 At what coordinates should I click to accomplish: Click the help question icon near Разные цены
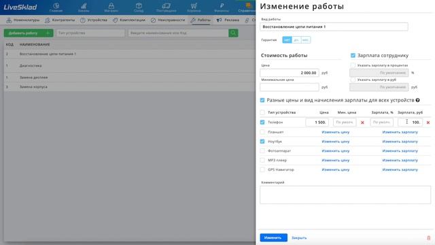click(x=417, y=100)
